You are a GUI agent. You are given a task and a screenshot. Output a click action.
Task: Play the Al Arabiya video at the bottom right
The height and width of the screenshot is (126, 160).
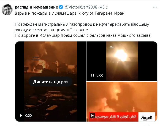point(93,116)
